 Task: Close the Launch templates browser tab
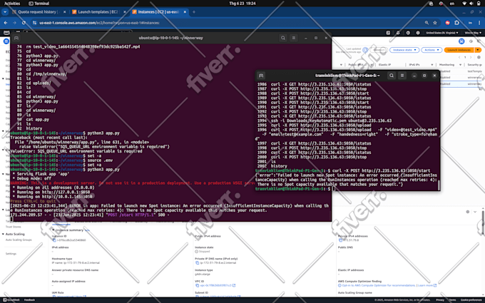pyautogui.click(x=125, y=11)
